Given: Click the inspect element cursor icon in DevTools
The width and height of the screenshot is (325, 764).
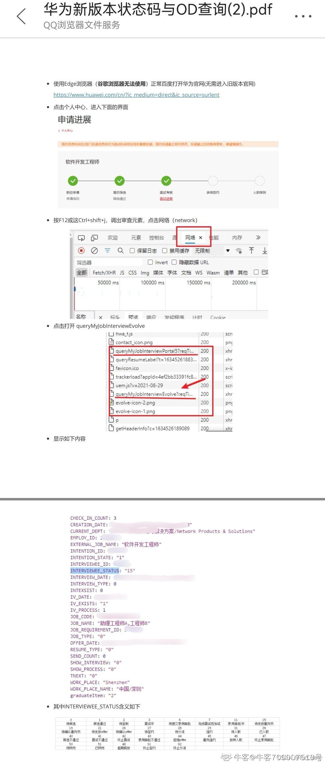Looking at the screenshot, I should [x=81, y=238].
